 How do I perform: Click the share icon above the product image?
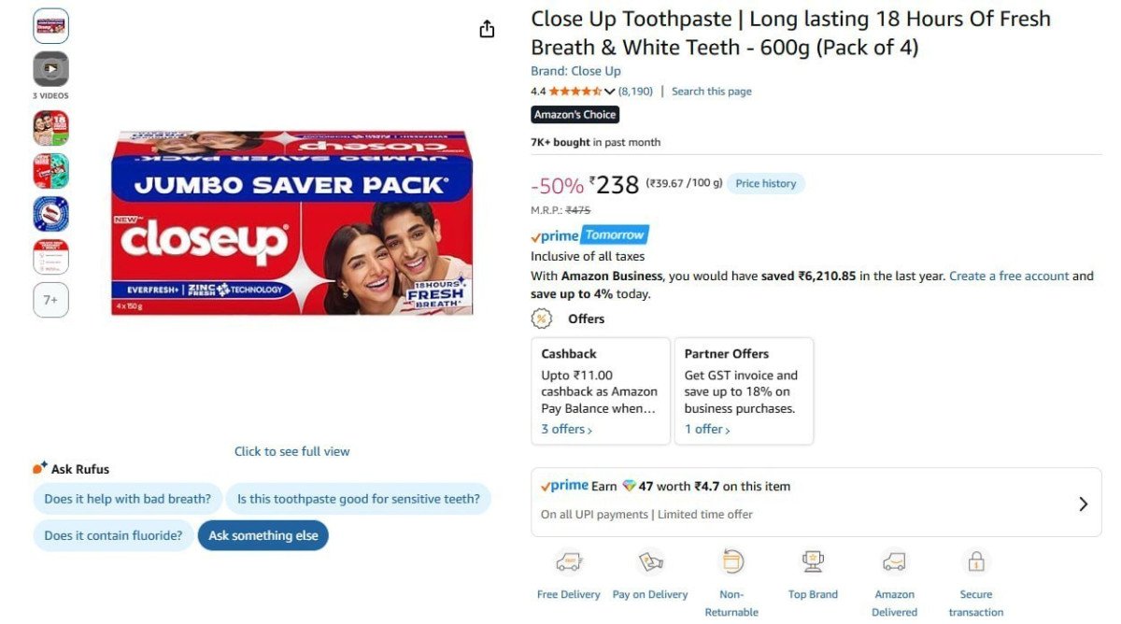click(487, 28)
